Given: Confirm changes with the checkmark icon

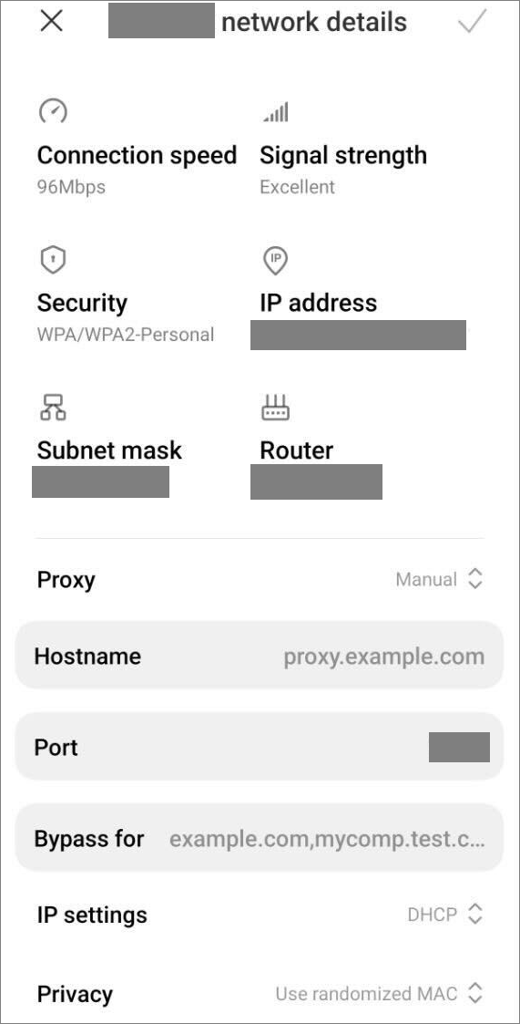Looking at the screenshot, I should (x=472, y=21).
